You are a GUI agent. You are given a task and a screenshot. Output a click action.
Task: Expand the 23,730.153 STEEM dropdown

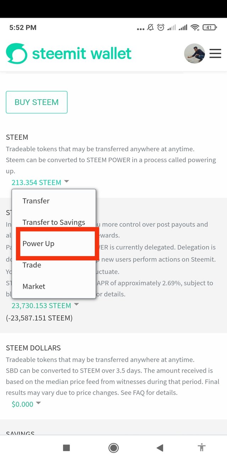pyautogui.click(x=45, y=306)
